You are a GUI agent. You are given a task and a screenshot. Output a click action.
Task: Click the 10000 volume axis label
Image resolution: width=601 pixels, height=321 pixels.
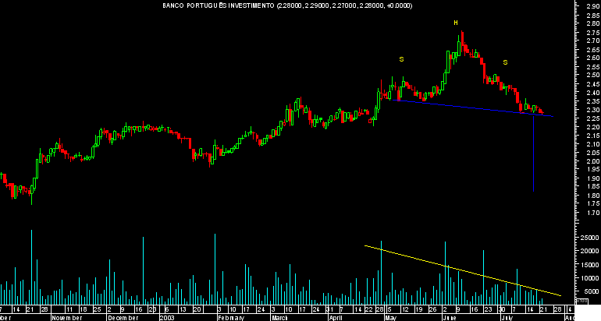coord(591,278)
